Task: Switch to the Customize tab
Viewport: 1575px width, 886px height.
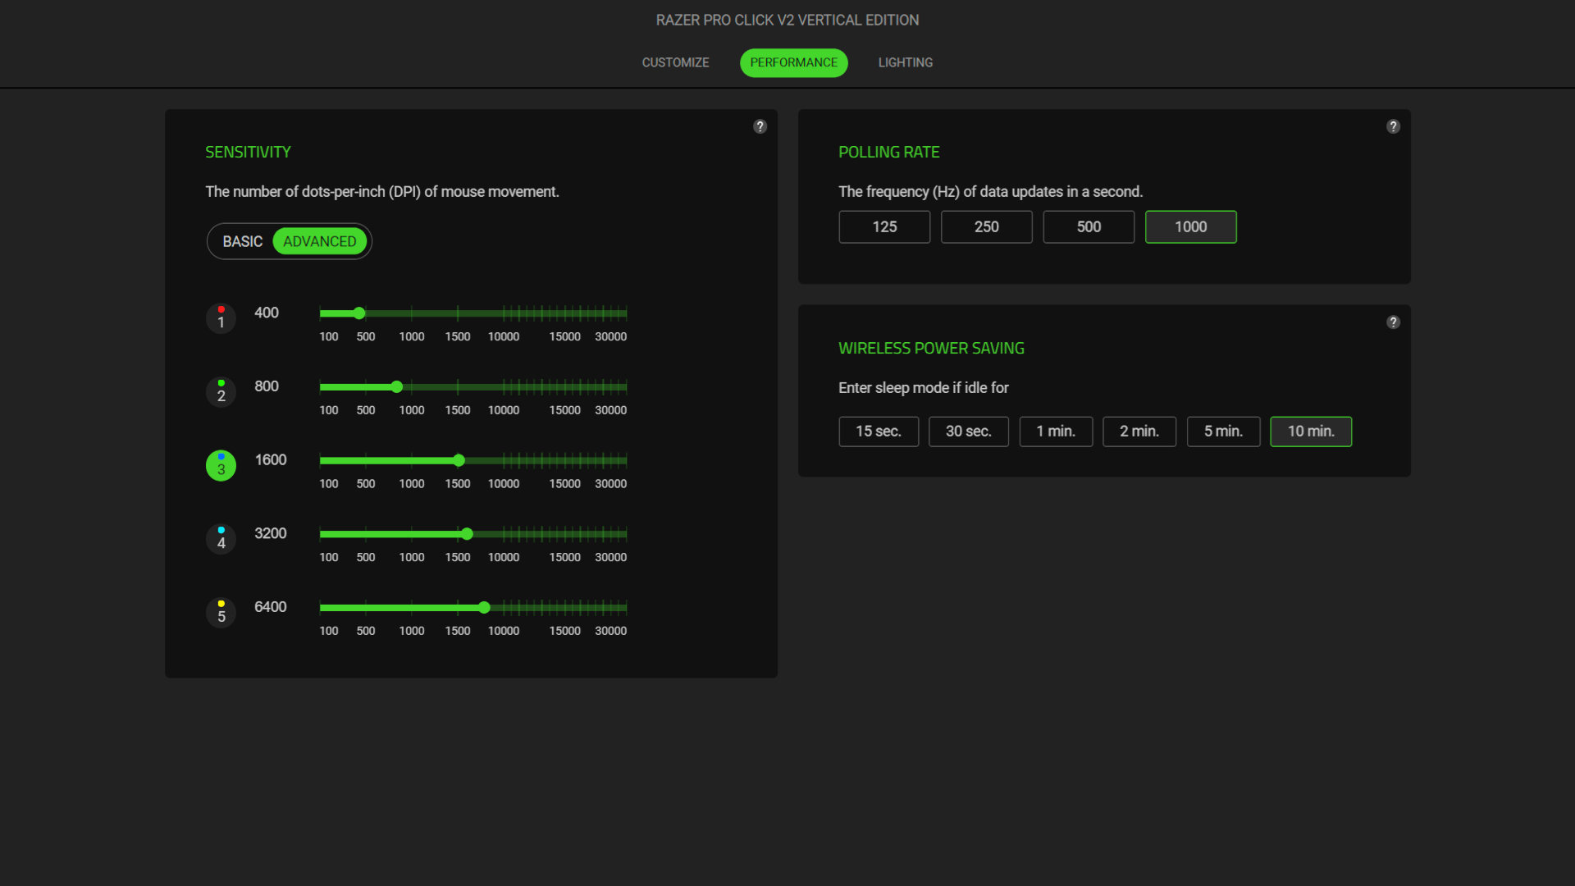Action: click(675, 62)
